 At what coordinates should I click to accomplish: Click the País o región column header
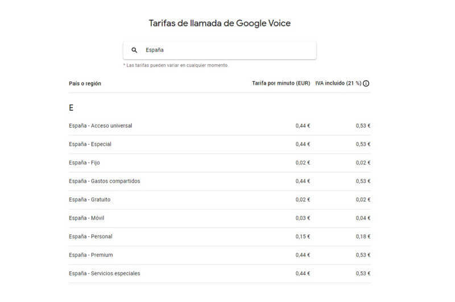[85, 83]
